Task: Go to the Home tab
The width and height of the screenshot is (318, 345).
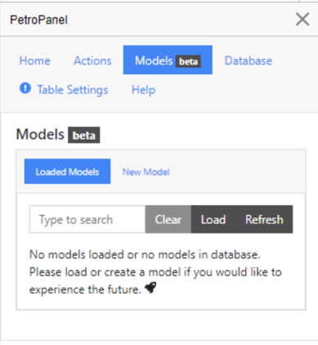Action: tap(35, 60)
